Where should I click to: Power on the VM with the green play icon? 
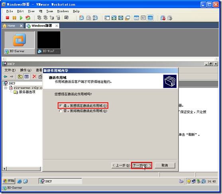point(21,18)
